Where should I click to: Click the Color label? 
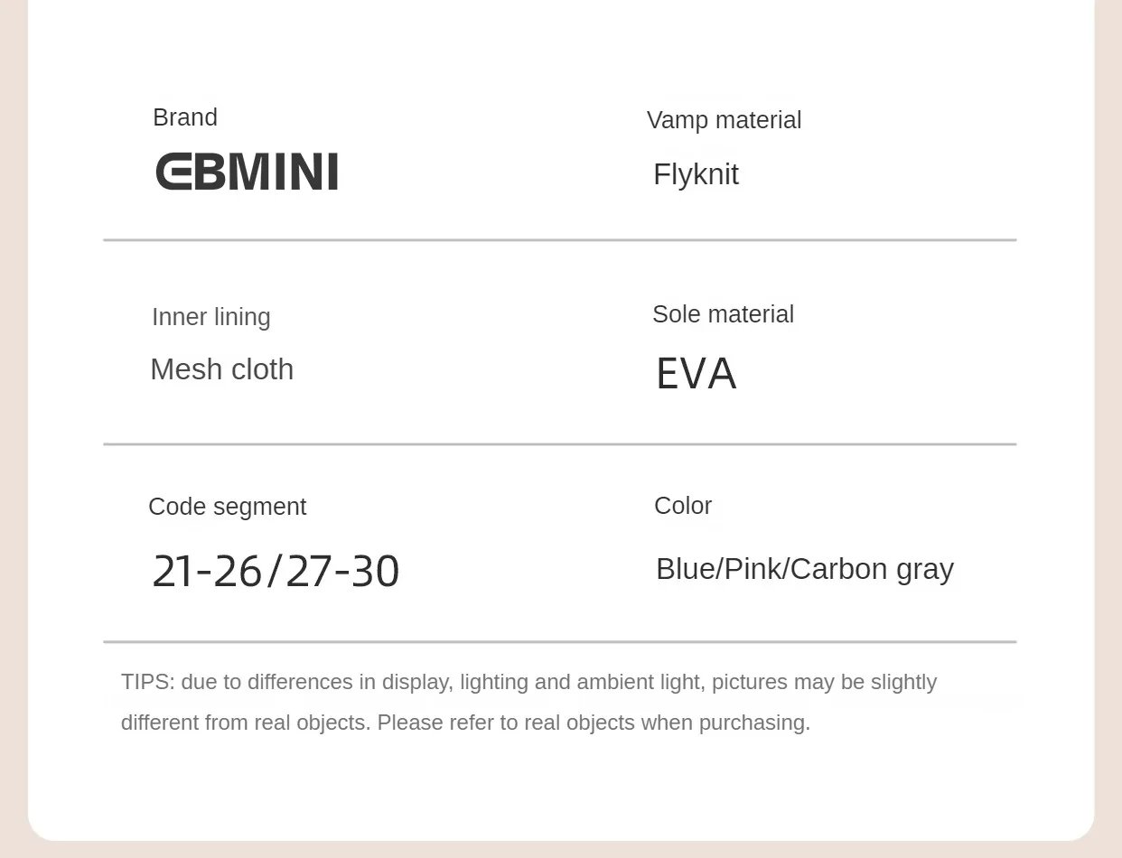click(683, 506)
